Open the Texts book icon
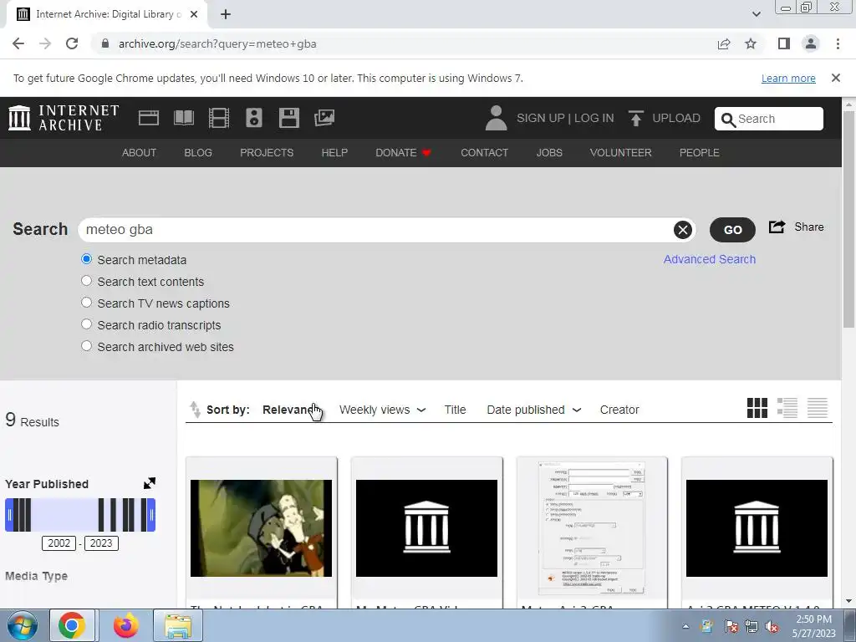This screenshot has width=856, height=642. pos(183,118)
